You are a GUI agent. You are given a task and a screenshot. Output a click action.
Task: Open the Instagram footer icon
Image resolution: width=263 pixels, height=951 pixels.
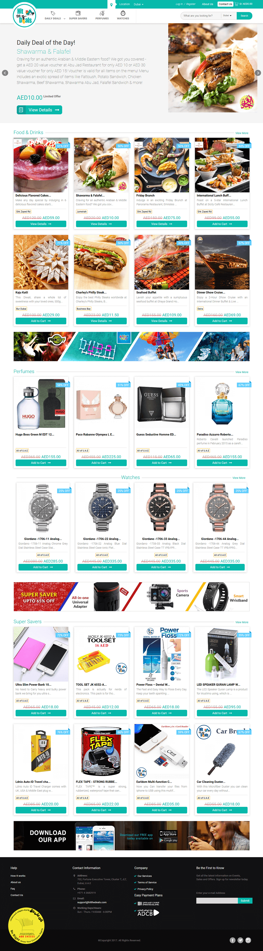point(248,940)
